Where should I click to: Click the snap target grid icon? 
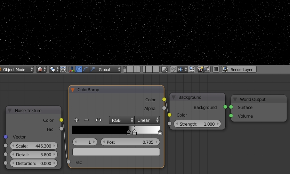click(192, 69)
